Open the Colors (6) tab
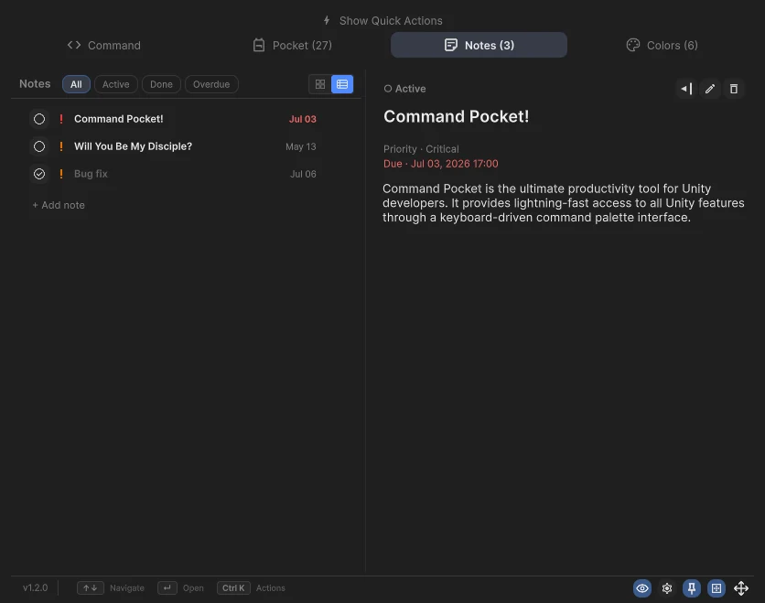 point(662,46)
